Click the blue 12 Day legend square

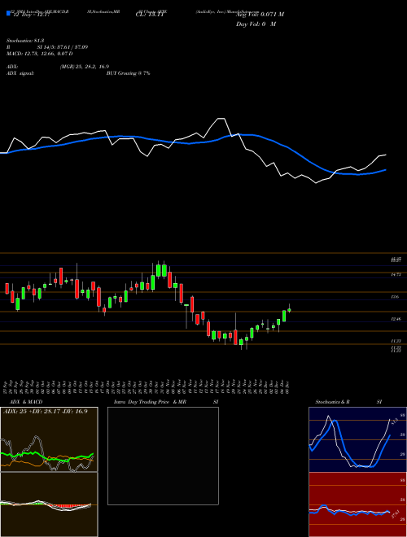click(x=8, y=13)
